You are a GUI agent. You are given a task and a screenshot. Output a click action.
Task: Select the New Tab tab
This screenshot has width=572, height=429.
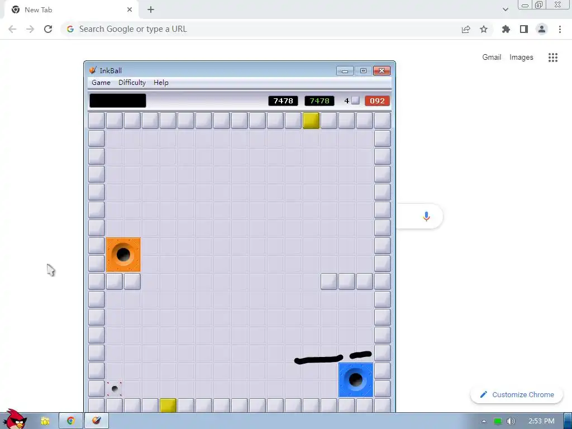coord(71,10)
